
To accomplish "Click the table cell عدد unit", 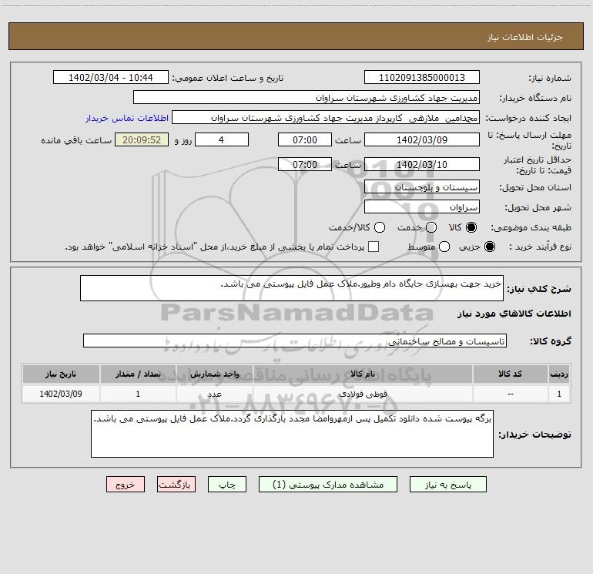I will click(214, 394).
